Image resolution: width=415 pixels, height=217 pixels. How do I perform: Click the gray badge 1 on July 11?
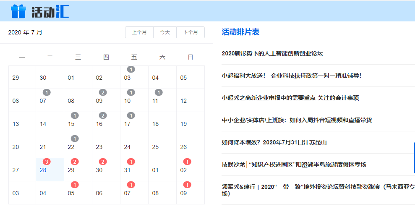click(x=159, y=92)
